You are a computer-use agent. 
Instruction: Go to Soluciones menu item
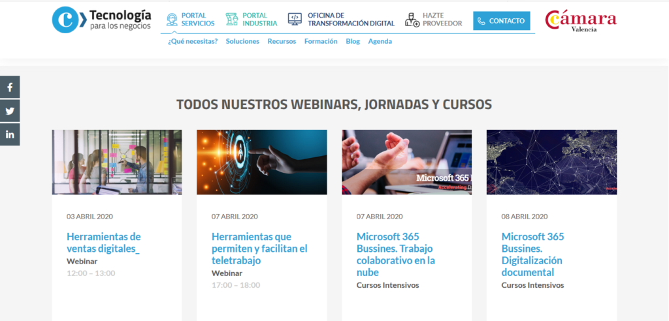coord(242,41)
